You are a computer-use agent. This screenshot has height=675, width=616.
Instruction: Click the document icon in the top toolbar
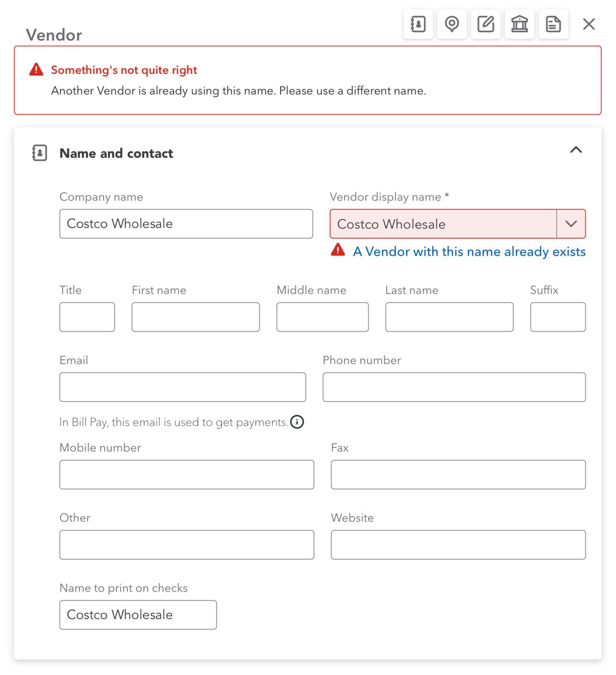[x=553, y=24]
